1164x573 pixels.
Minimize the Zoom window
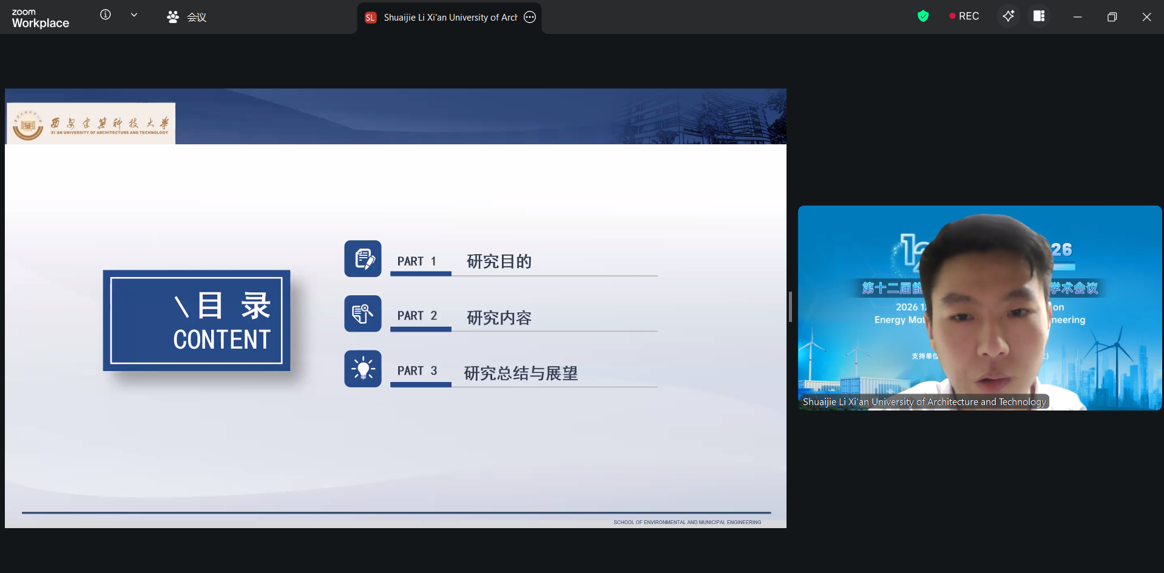click(x=1078, y=17)
